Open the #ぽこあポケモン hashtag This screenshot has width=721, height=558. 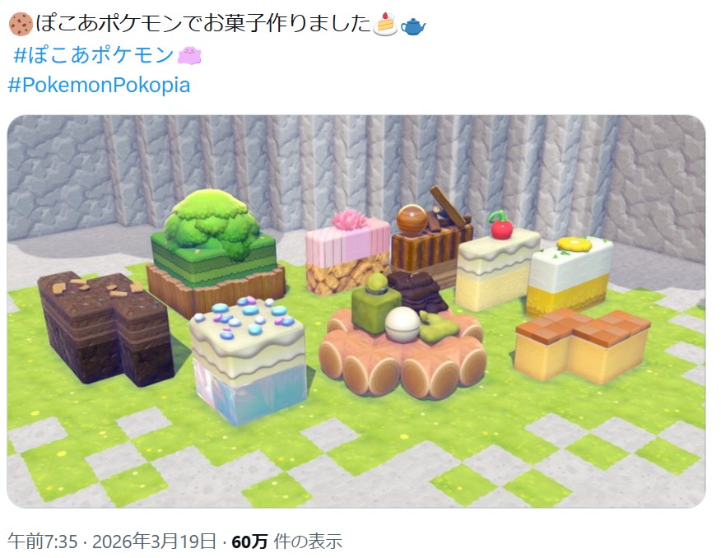click(x=93, y=55)
